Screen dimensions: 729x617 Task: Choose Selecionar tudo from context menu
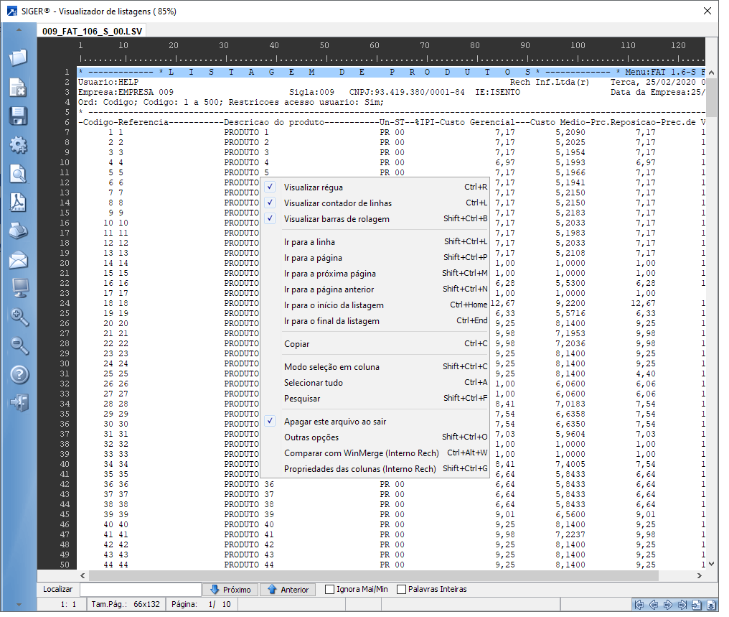coord(313,383)
